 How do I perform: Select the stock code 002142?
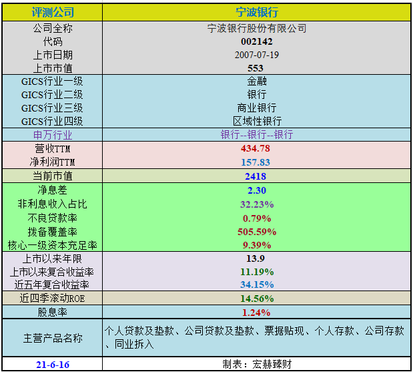click(x=257, y=41)
